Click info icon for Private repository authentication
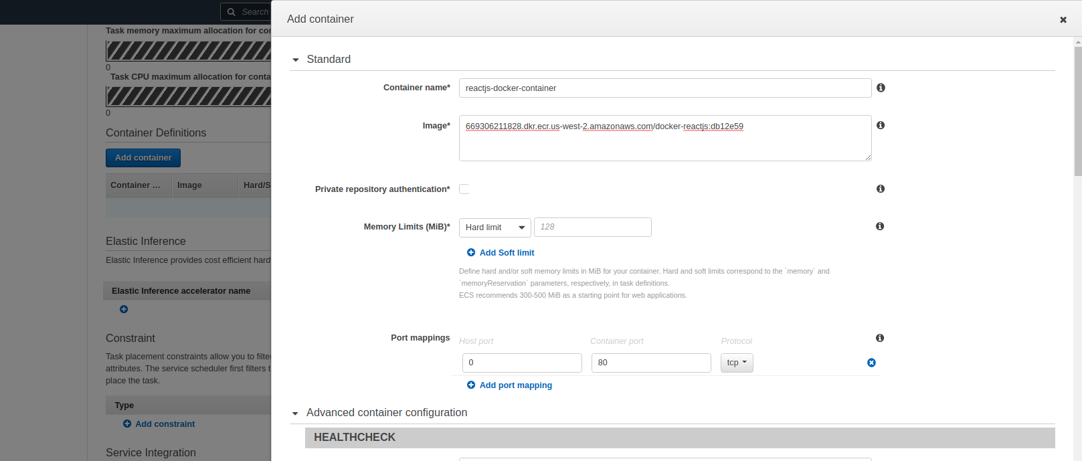 click(x=881, y=189)
